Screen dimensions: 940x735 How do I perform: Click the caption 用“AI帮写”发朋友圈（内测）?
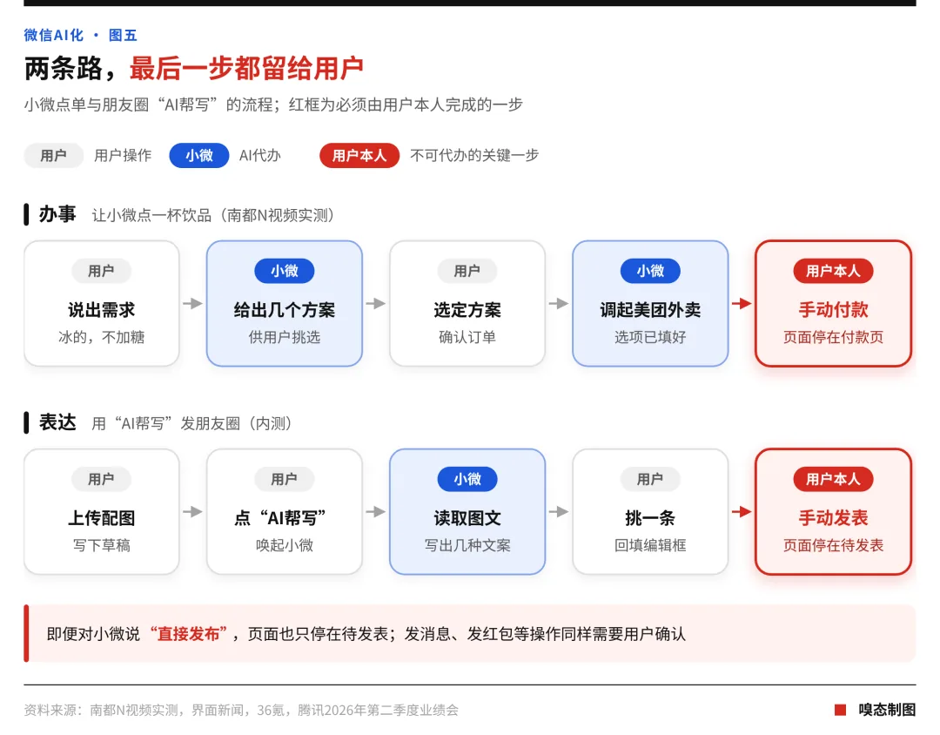click(x=191, y=423)
